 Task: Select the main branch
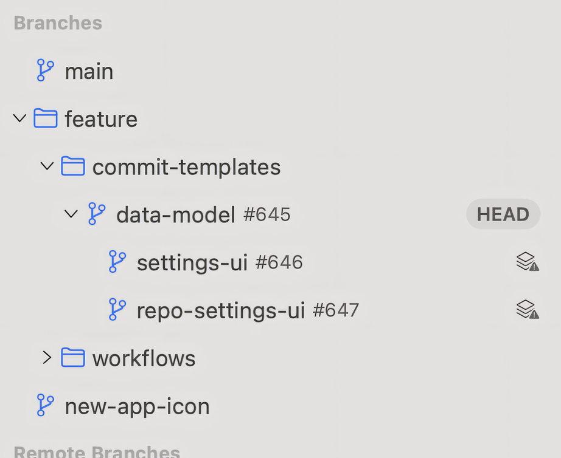[x=89, y=71]
